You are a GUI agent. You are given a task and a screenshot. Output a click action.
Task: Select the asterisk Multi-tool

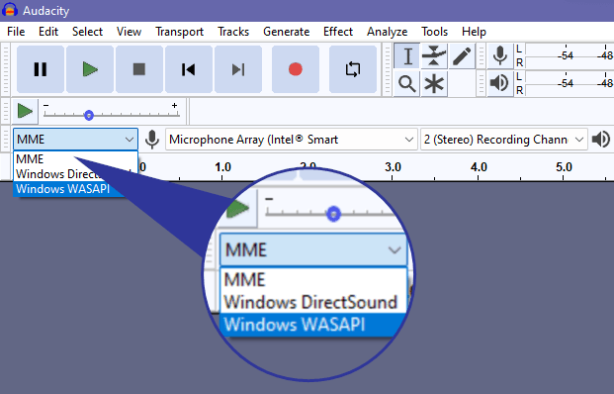click(x=434, y=83)
